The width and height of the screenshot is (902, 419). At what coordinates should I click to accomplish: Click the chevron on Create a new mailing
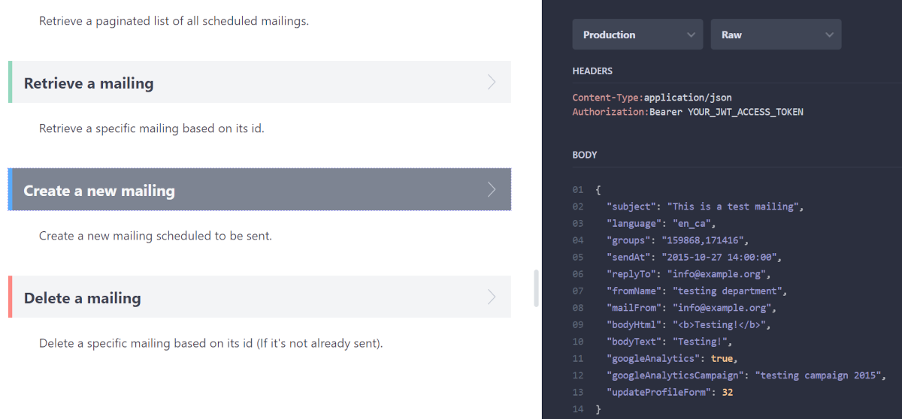tap(492, 189)
